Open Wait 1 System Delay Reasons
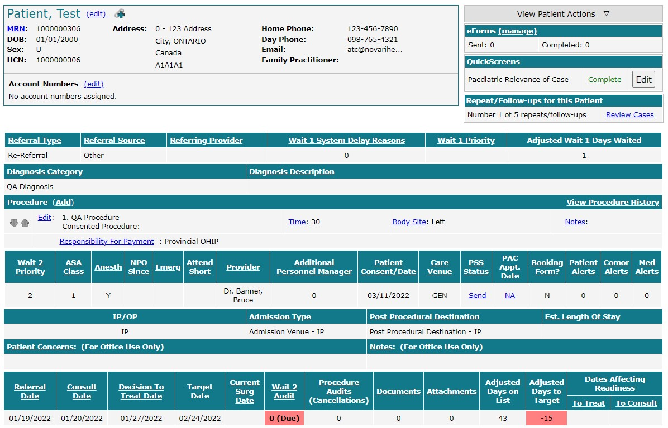 346,141
